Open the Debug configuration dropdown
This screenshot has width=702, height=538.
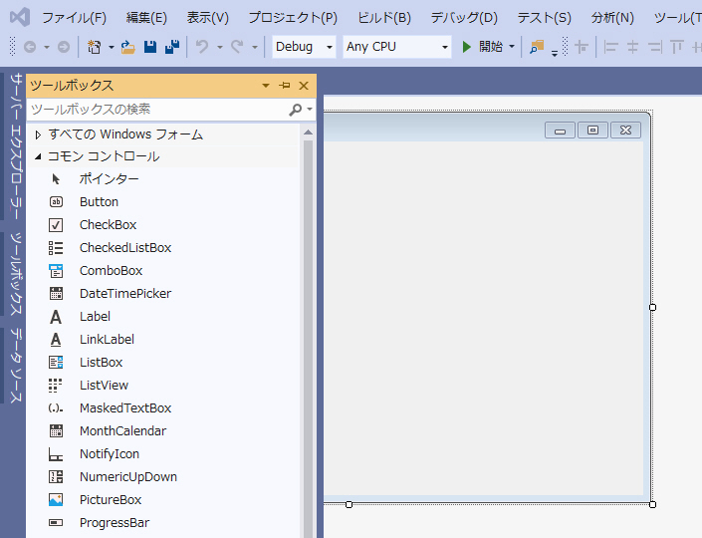tap(305, 47)
